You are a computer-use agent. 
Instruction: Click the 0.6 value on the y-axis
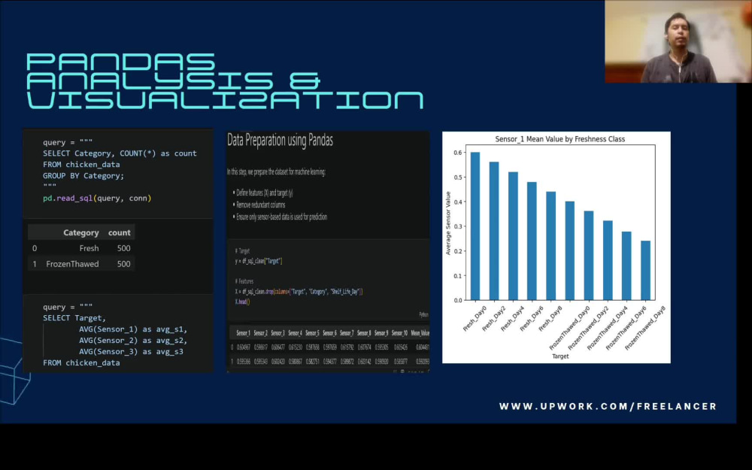coord(457,153)
